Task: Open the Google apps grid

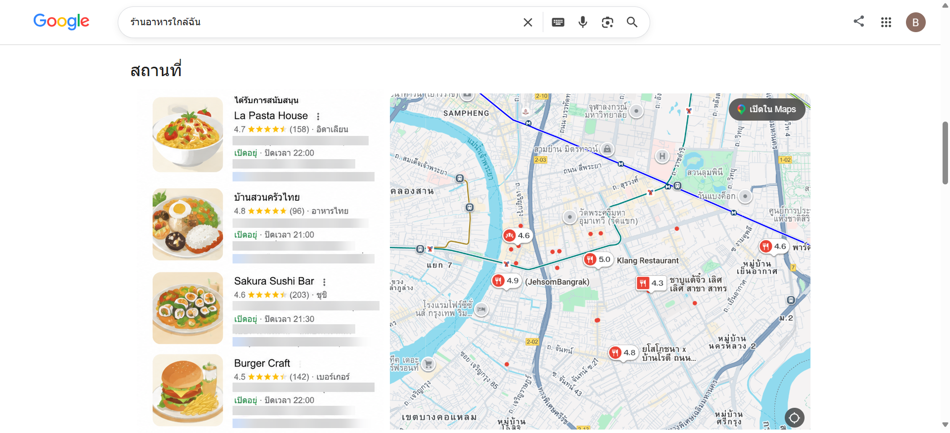Action: [886, 22]
